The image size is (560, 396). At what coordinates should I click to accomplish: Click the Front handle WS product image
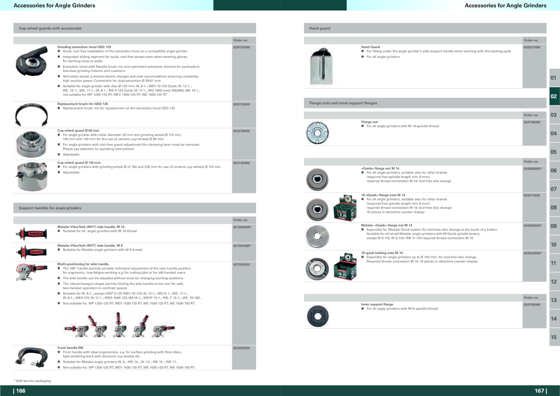(31, 357)
